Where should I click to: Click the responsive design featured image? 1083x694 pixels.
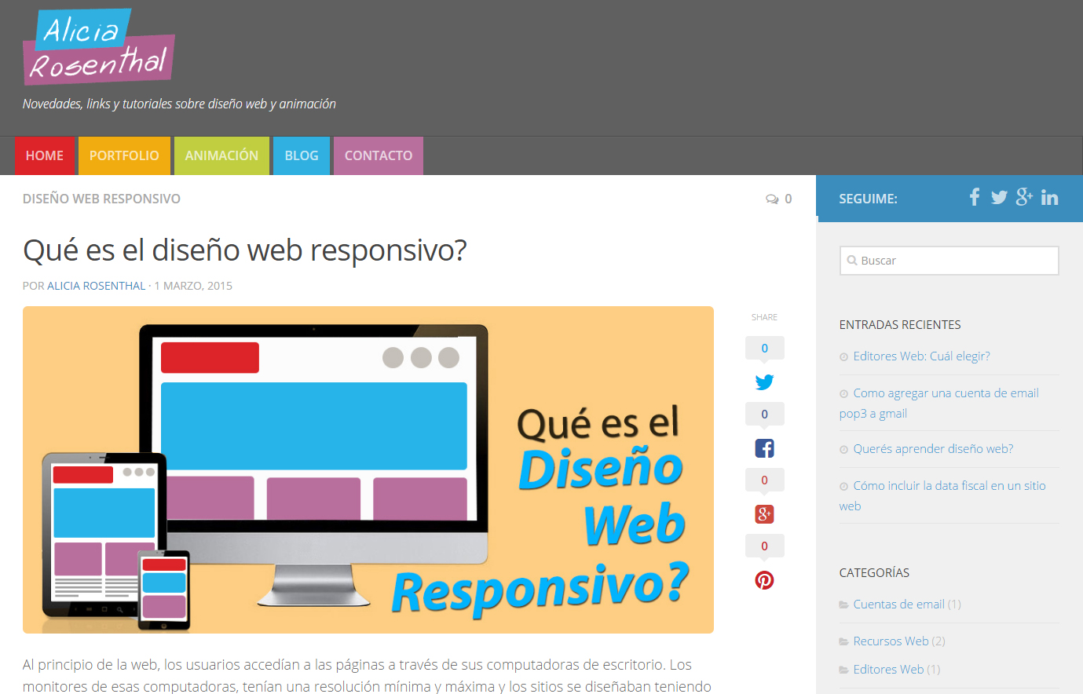pos(368,469)
